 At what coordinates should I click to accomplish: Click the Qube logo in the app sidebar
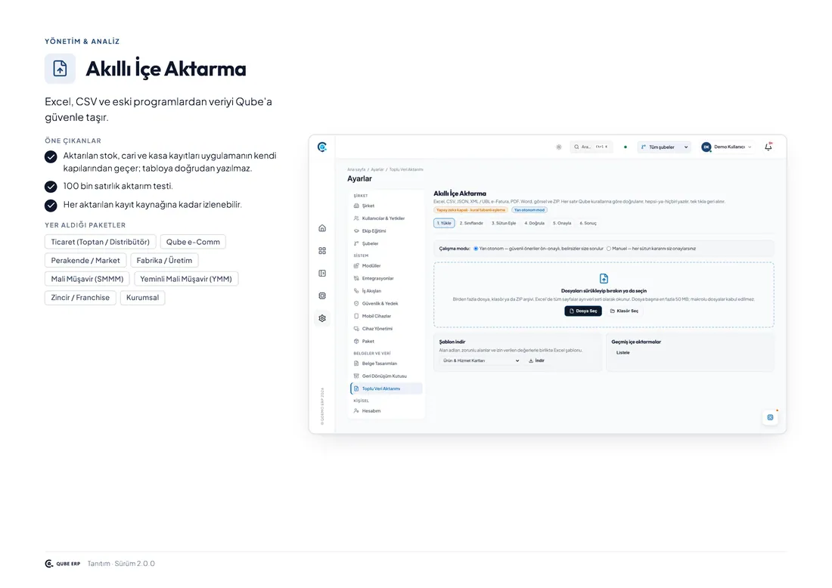(322, 147)
